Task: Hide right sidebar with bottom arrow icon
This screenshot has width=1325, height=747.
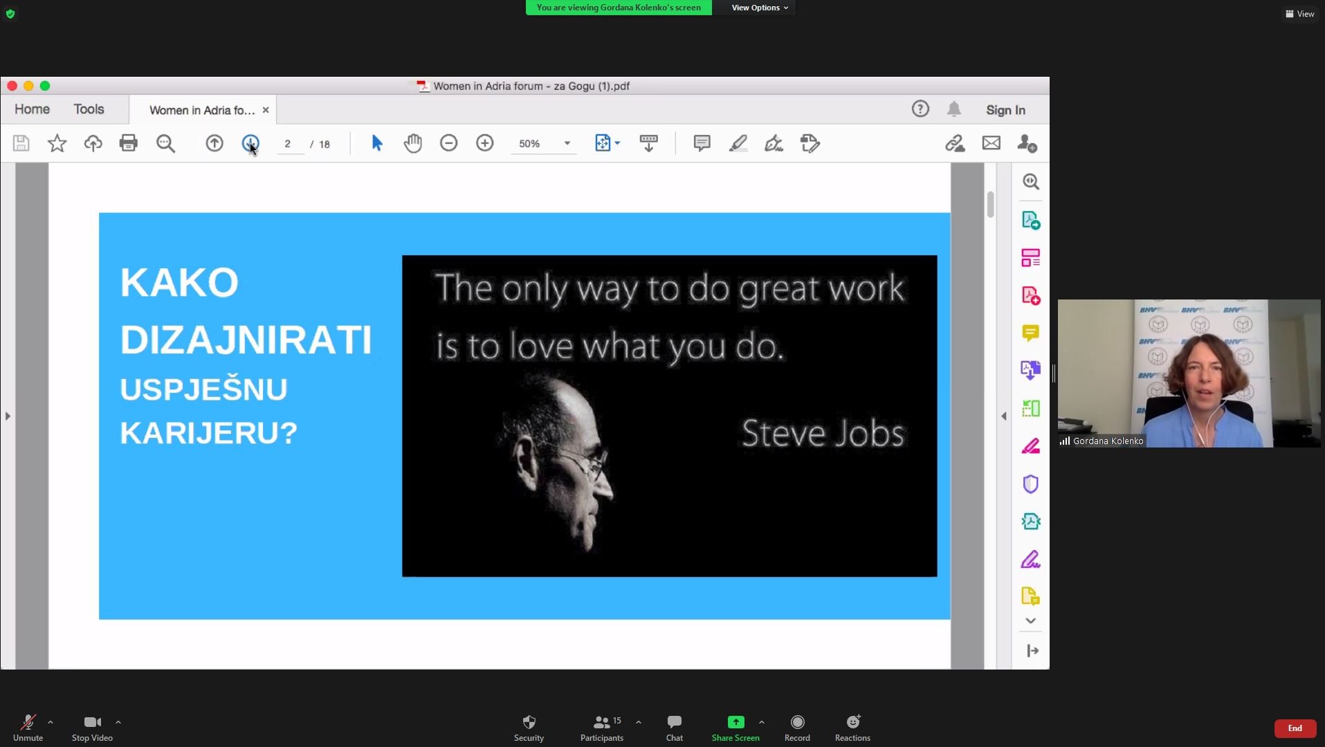Action: click(x=1032, y=651)
